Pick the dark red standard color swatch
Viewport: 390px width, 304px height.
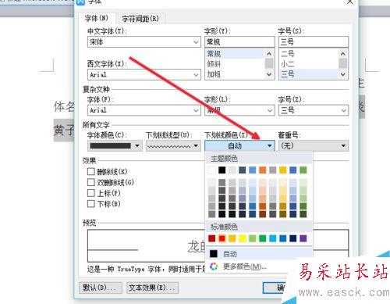coord(212,238)
